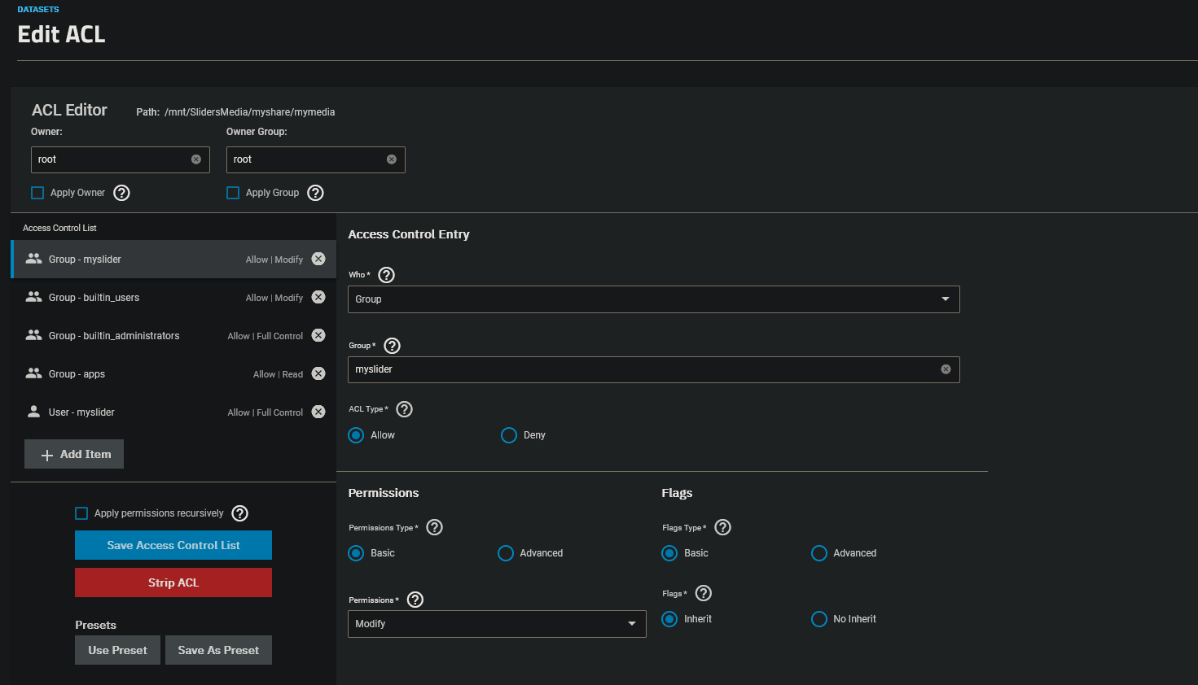Click Save As Preset

pyautogui.click(x=218, y=650)
